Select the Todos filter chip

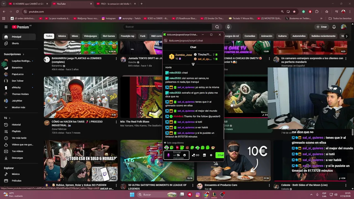pos(49,36)
